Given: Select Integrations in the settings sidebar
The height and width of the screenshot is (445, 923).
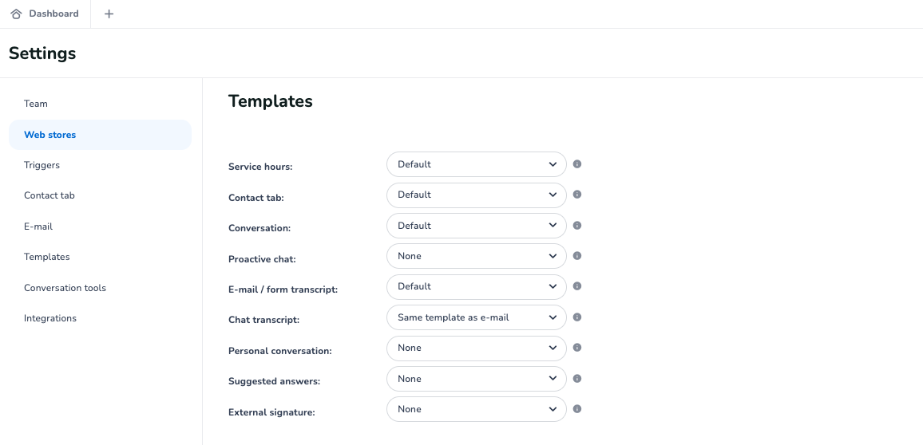Looking at the screenshot, I should pos(50,318).
